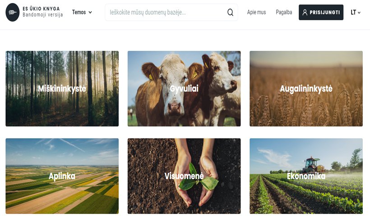370x216 pixels.
Task: Click the user icon on Prisijungti
Action: tap(305, 12)
